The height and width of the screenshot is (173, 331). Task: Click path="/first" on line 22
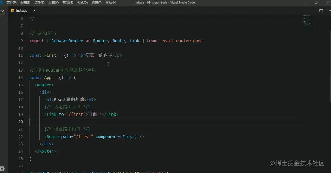pyautogui.click(x=77, y=137)
